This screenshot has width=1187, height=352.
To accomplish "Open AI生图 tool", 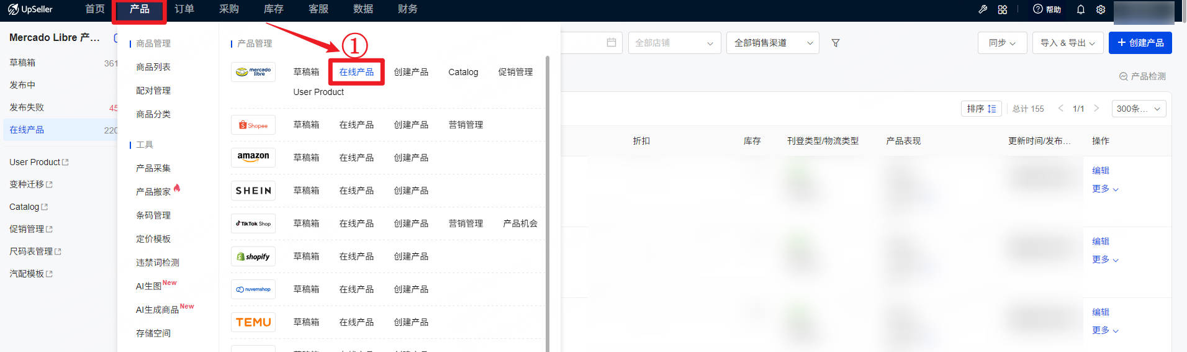I will 148,286.
